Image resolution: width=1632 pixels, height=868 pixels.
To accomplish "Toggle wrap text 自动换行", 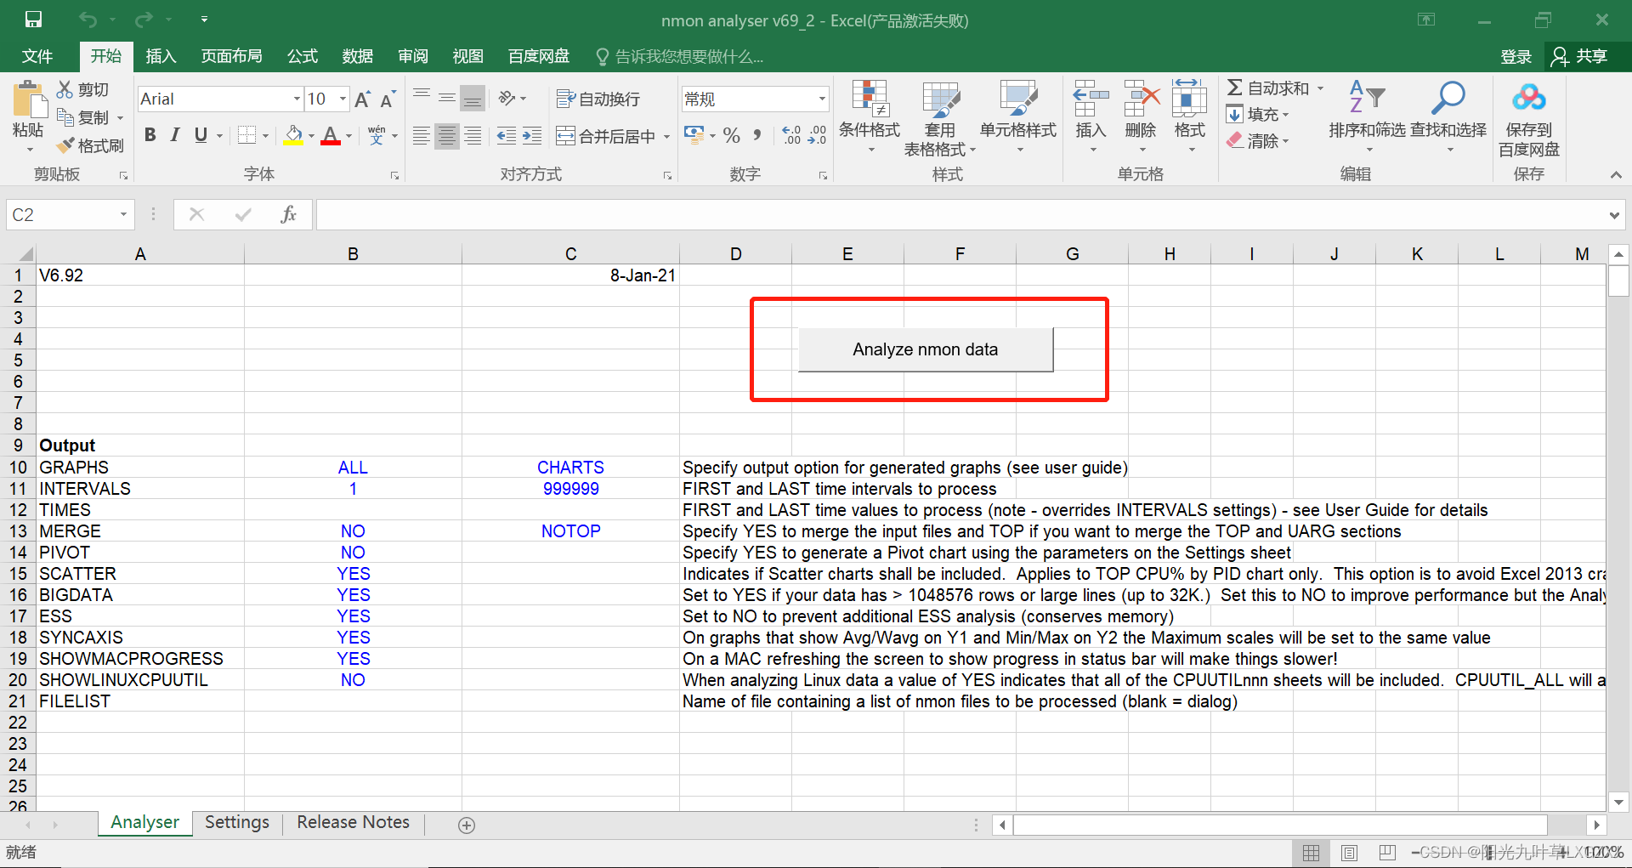I will click(598, 99).
